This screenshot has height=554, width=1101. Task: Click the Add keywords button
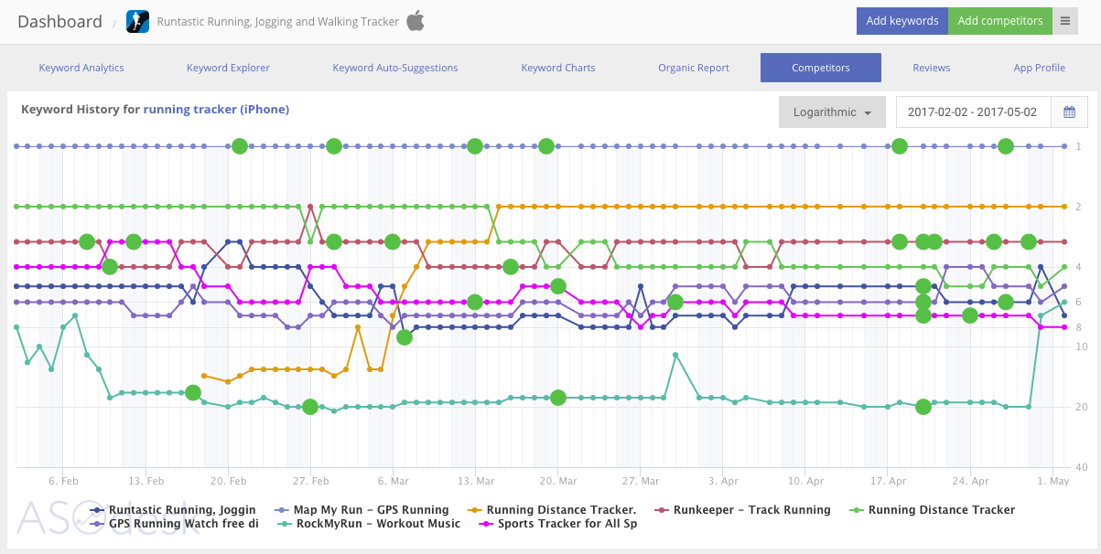pyautogui.click(x=901, y=21)
